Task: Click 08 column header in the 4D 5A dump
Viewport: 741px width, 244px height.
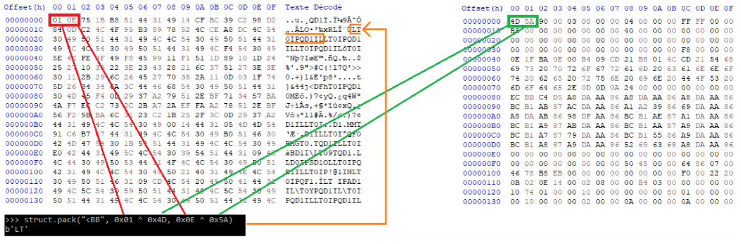Action: tap(629, 8)
